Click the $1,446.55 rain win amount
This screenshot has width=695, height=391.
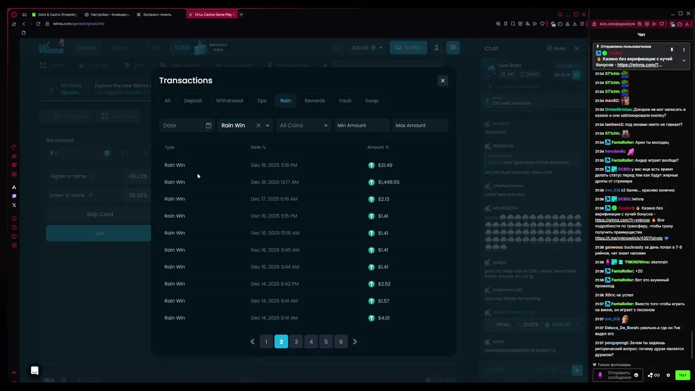[x=389, y=182]
